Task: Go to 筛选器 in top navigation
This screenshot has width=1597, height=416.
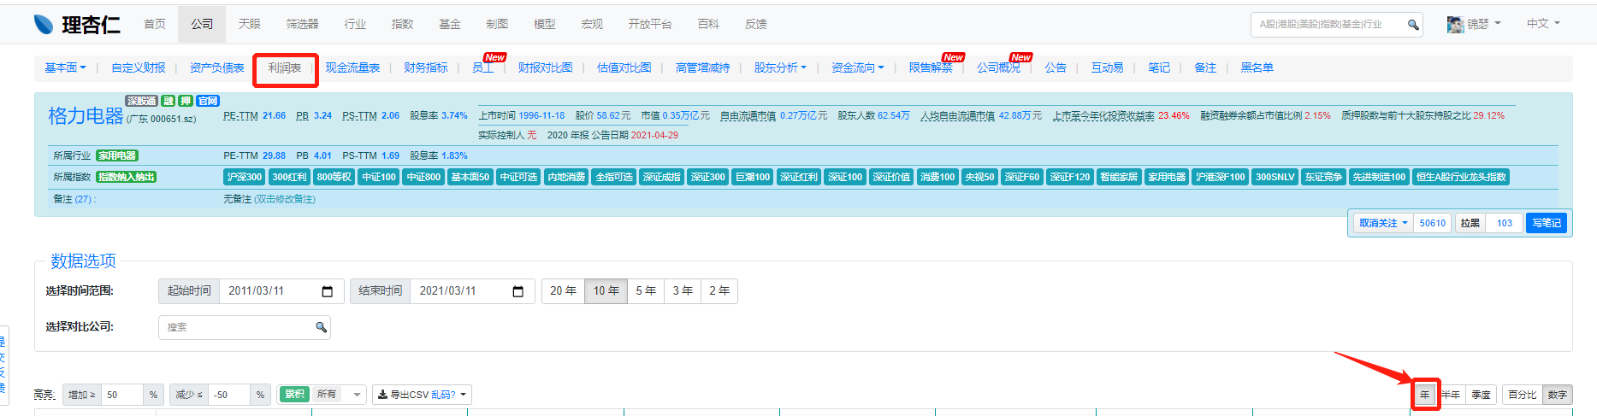Action: [x=302, y=24]
